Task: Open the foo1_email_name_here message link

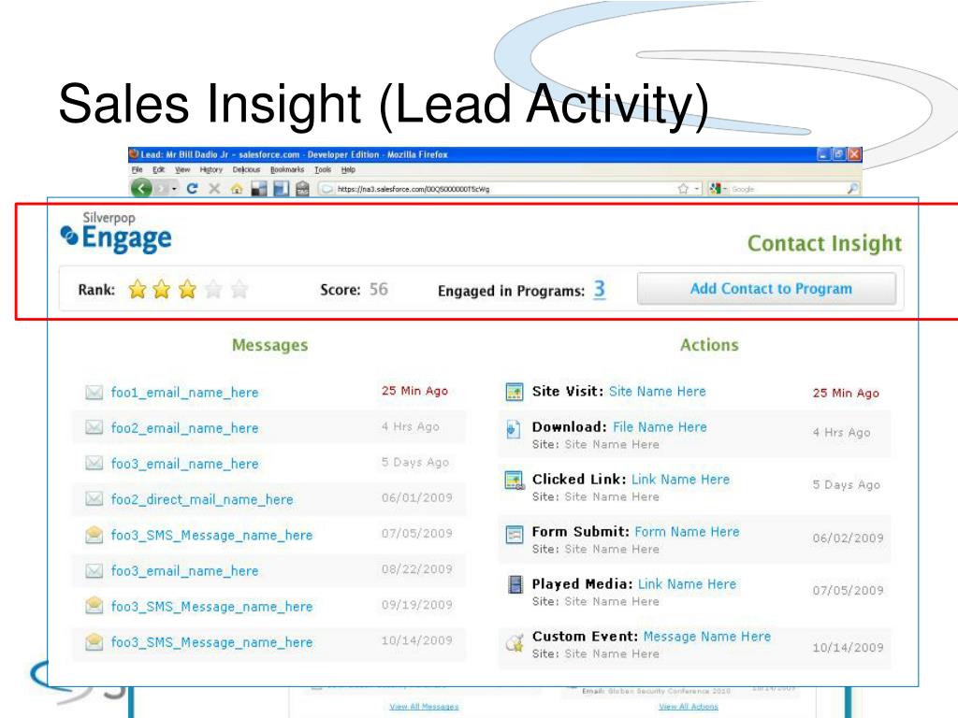Action: point(184,393)
